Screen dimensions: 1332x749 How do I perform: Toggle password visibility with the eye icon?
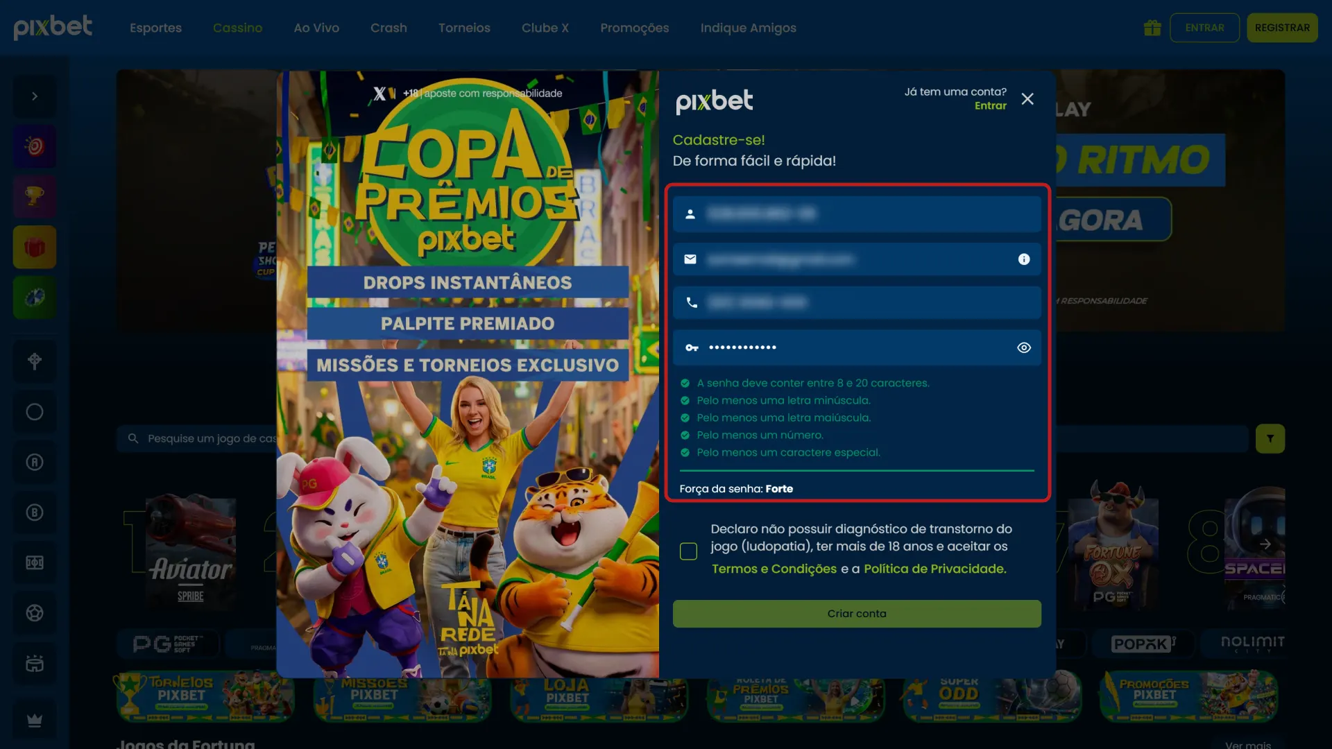tap(1024, 347)
